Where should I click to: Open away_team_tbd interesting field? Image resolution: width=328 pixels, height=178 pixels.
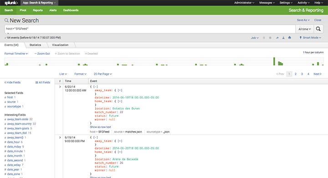pyautogui.click(x=17, y=133)
